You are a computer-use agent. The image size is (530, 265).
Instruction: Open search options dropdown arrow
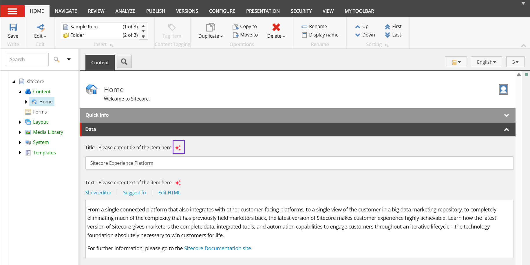tap(69, 59)
